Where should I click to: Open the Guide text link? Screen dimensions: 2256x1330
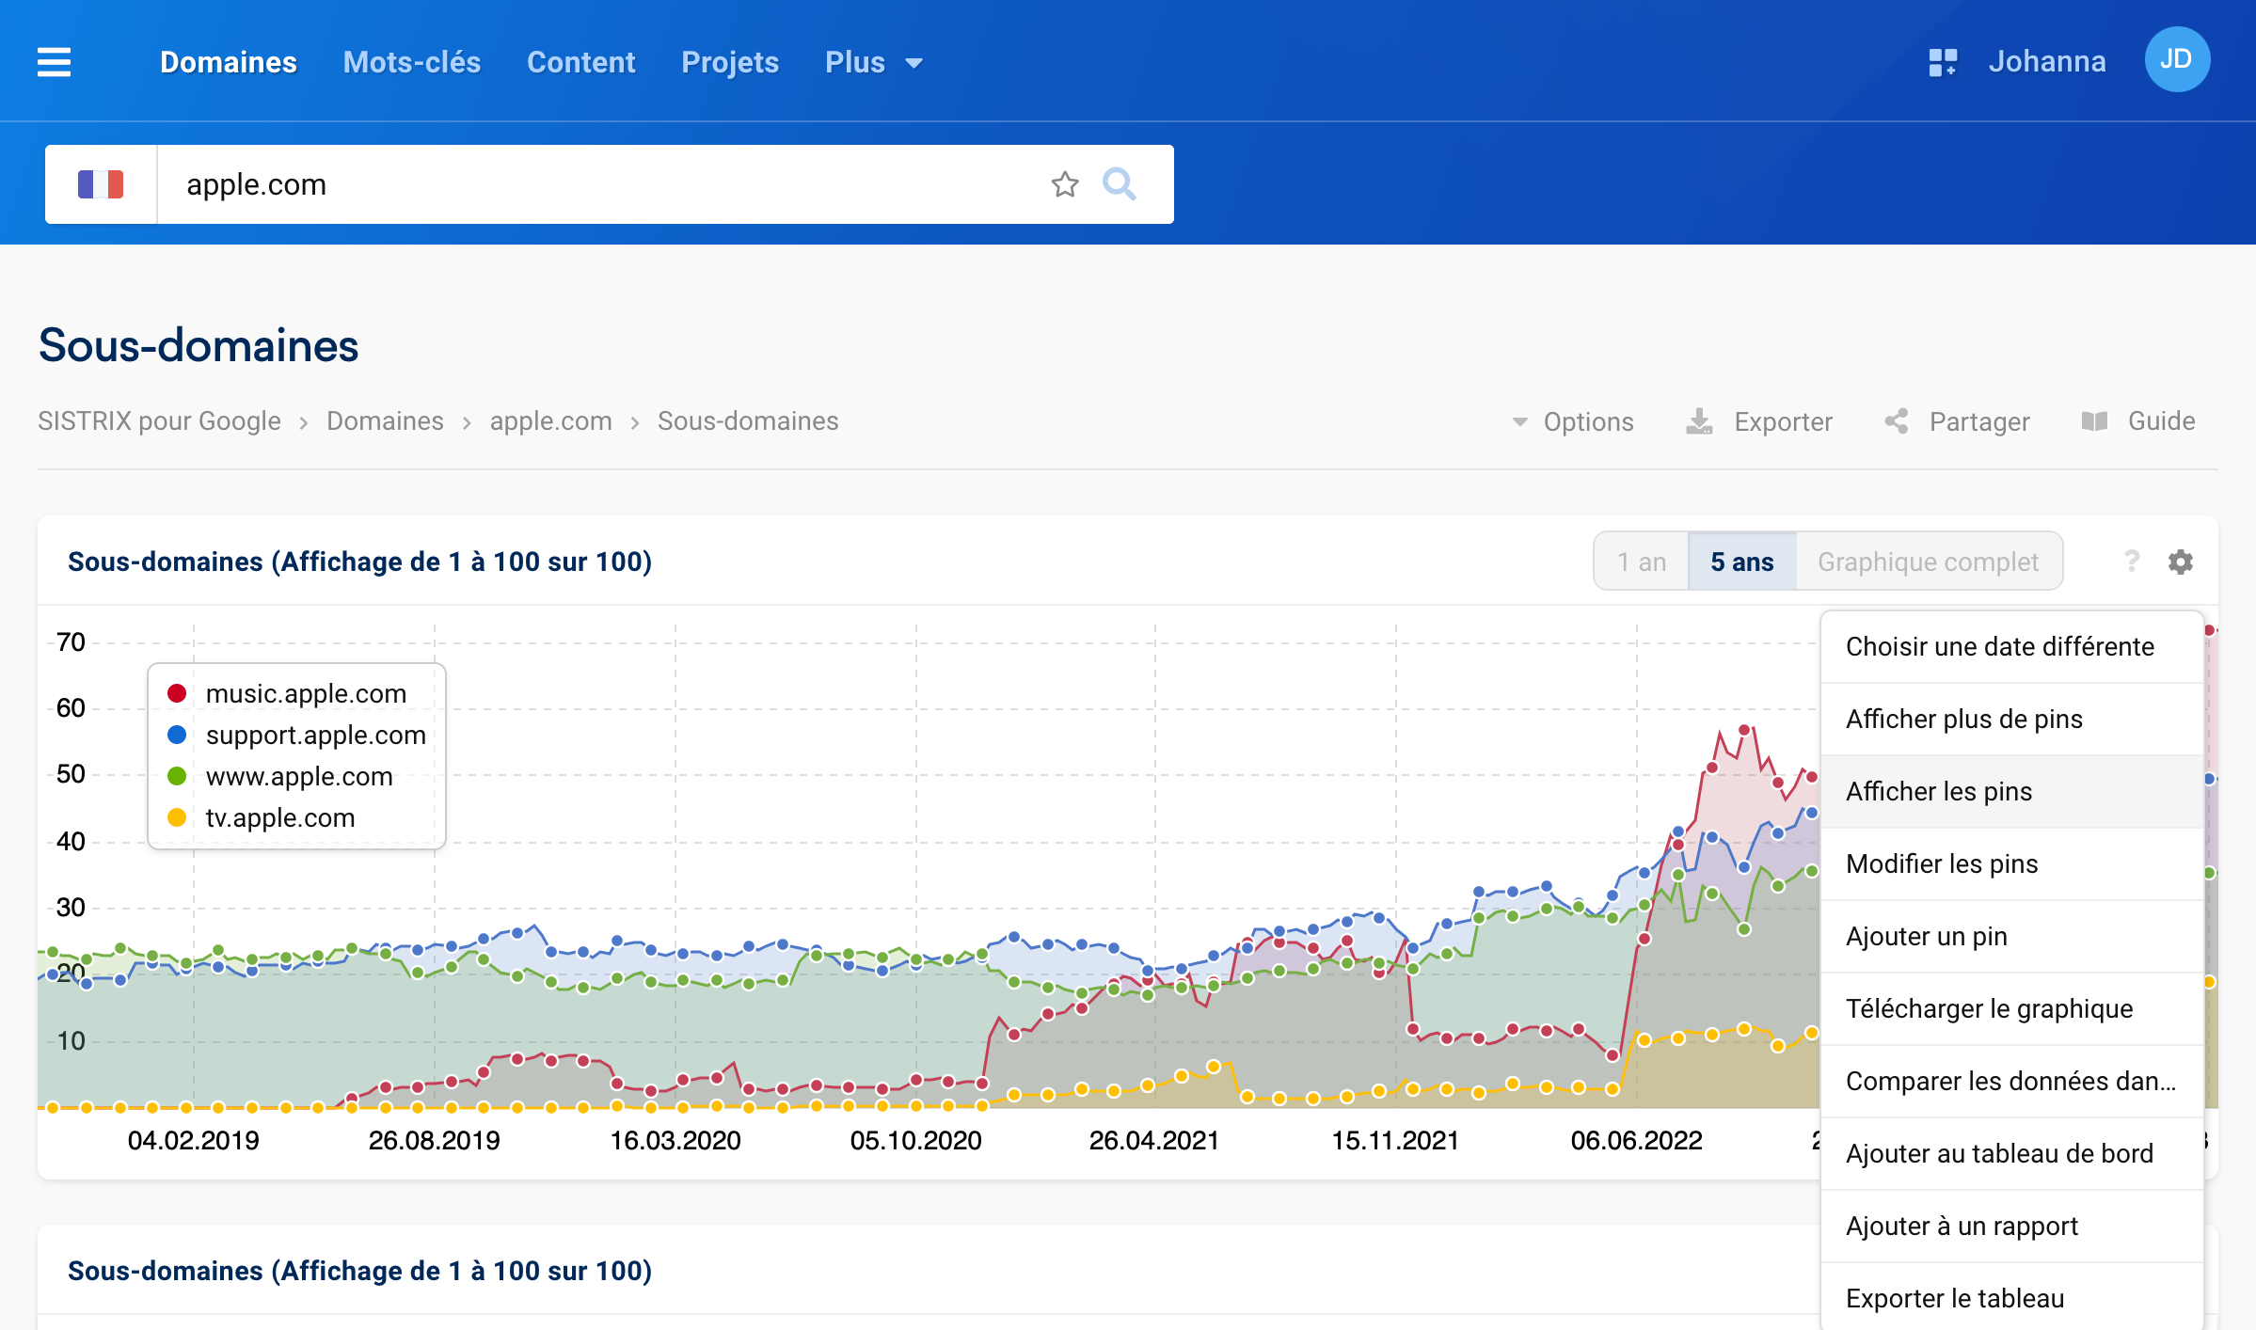[x=2161, y=421]
